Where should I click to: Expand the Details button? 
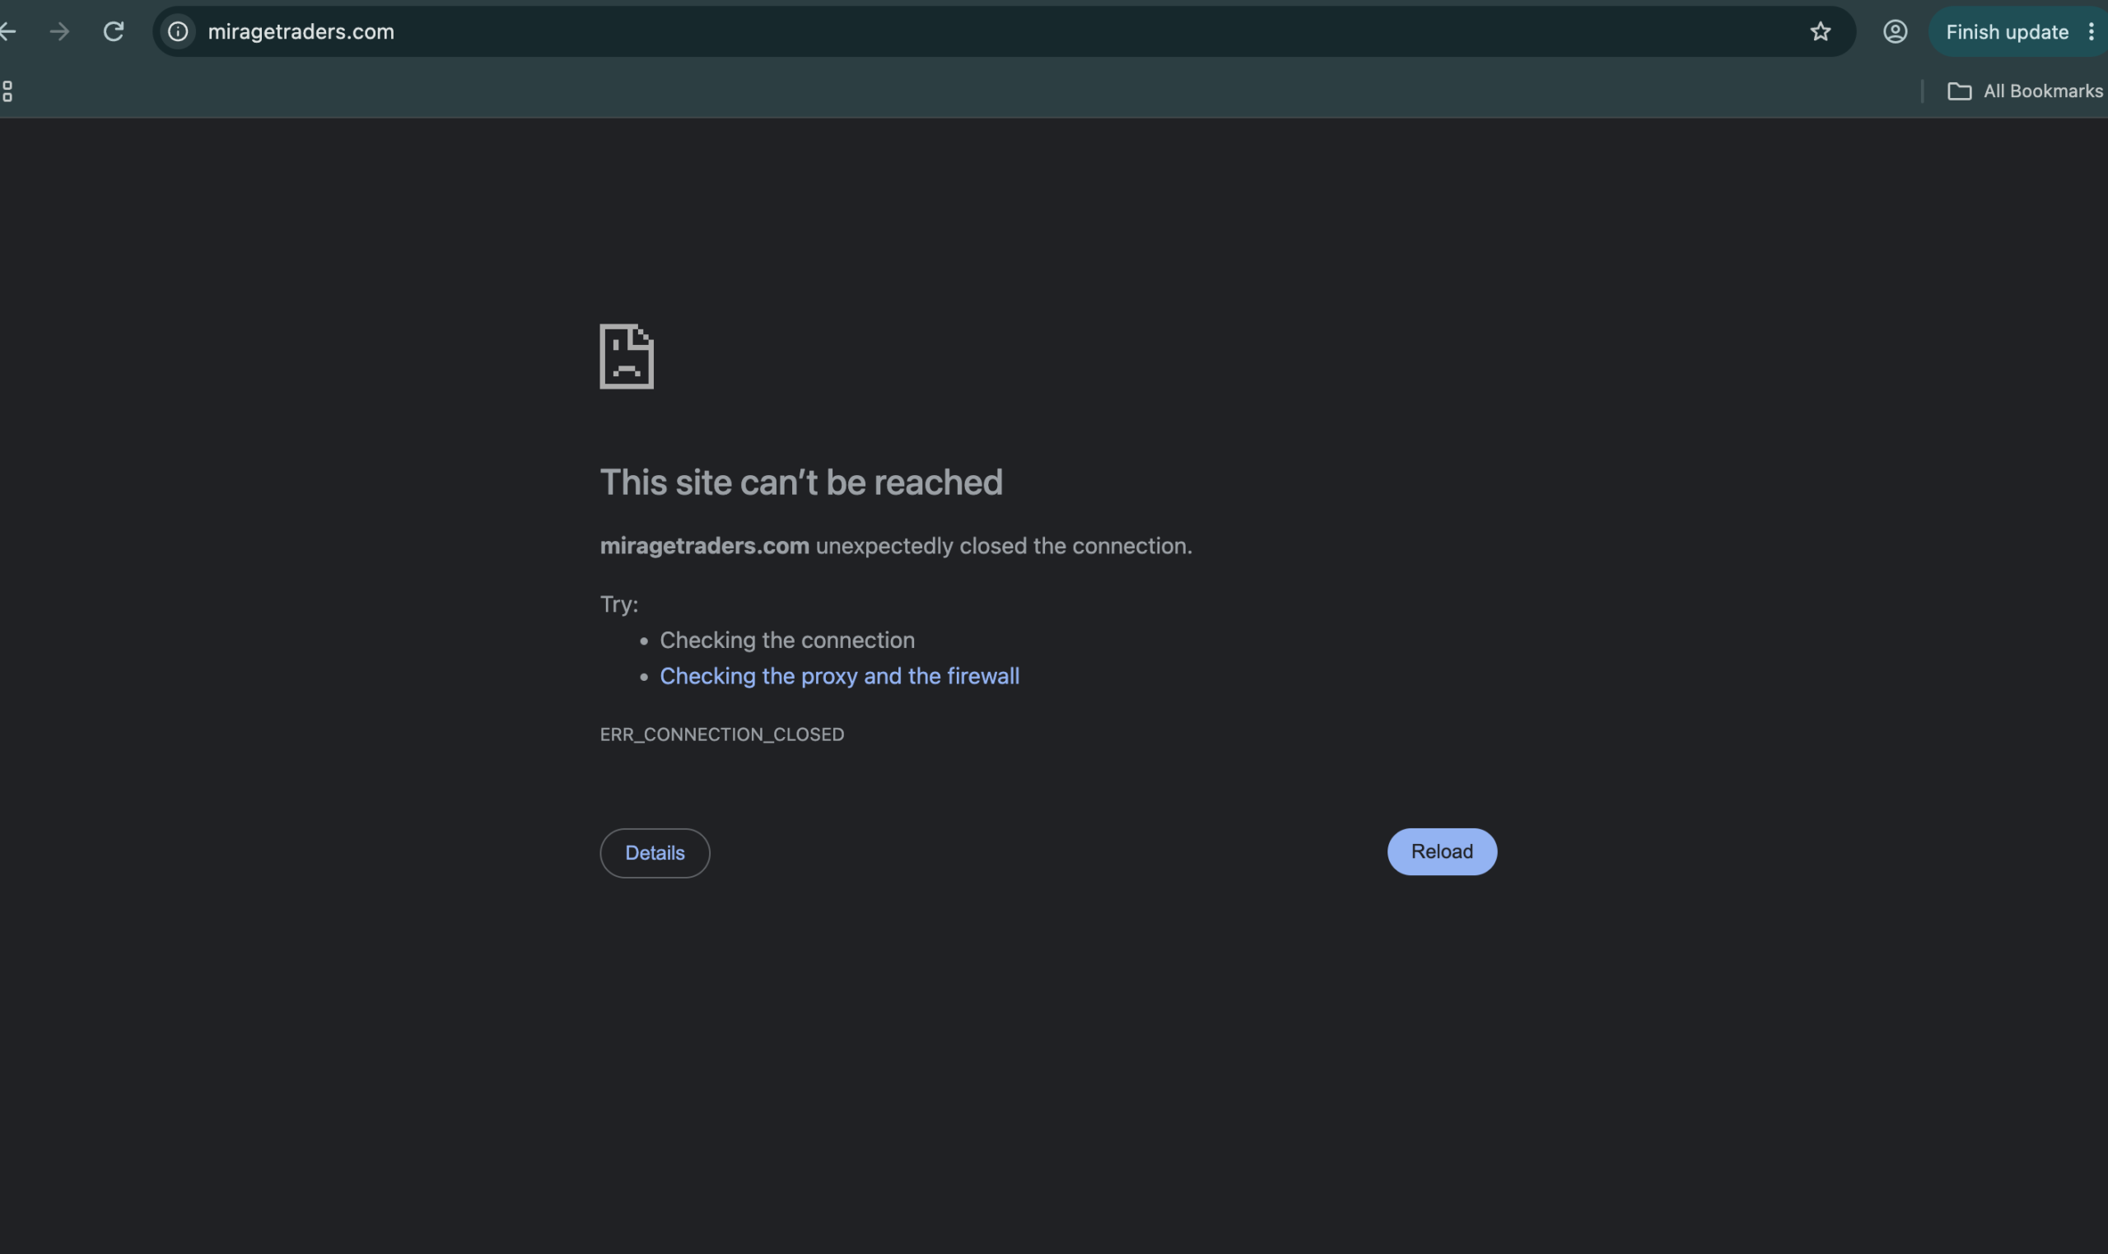coord(655,853)
